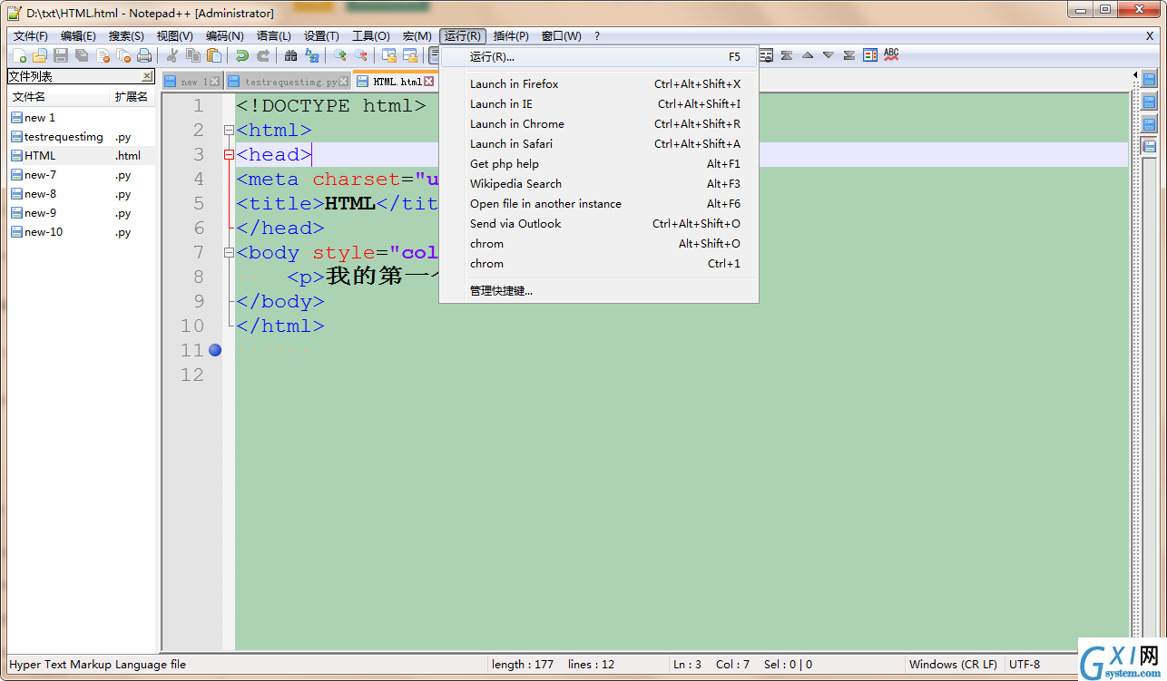Image resolution: width=1167 pixels, height=681 pixels.
Task: Open the 设置(T) menu
Action: pyautogui.click(x=321, y=36)
